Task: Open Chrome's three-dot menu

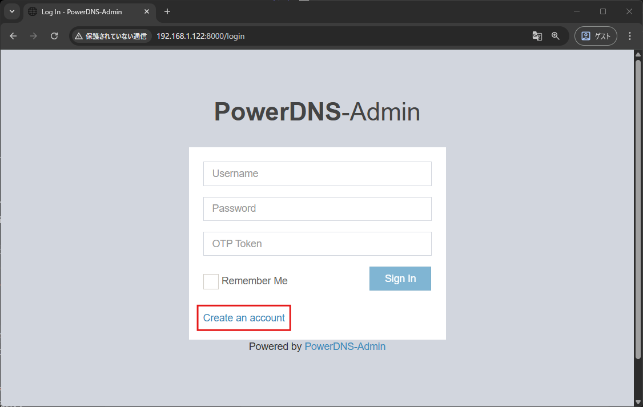Action: tap(630, 36)
